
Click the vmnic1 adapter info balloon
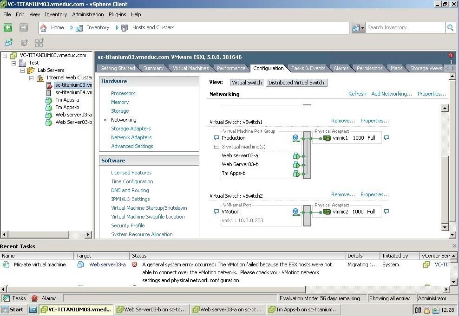387,138
